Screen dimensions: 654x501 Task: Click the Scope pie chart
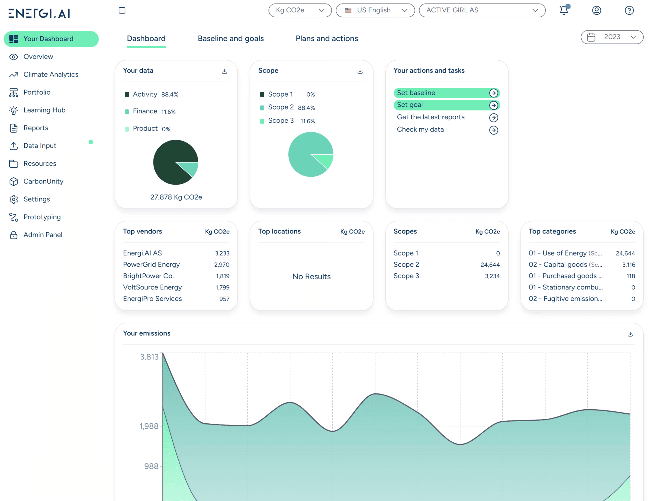[311, 154]
